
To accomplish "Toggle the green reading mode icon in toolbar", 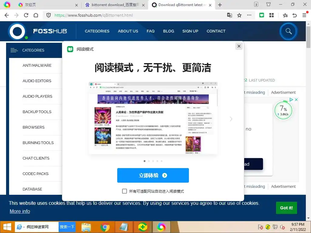I will pos(261,15).
